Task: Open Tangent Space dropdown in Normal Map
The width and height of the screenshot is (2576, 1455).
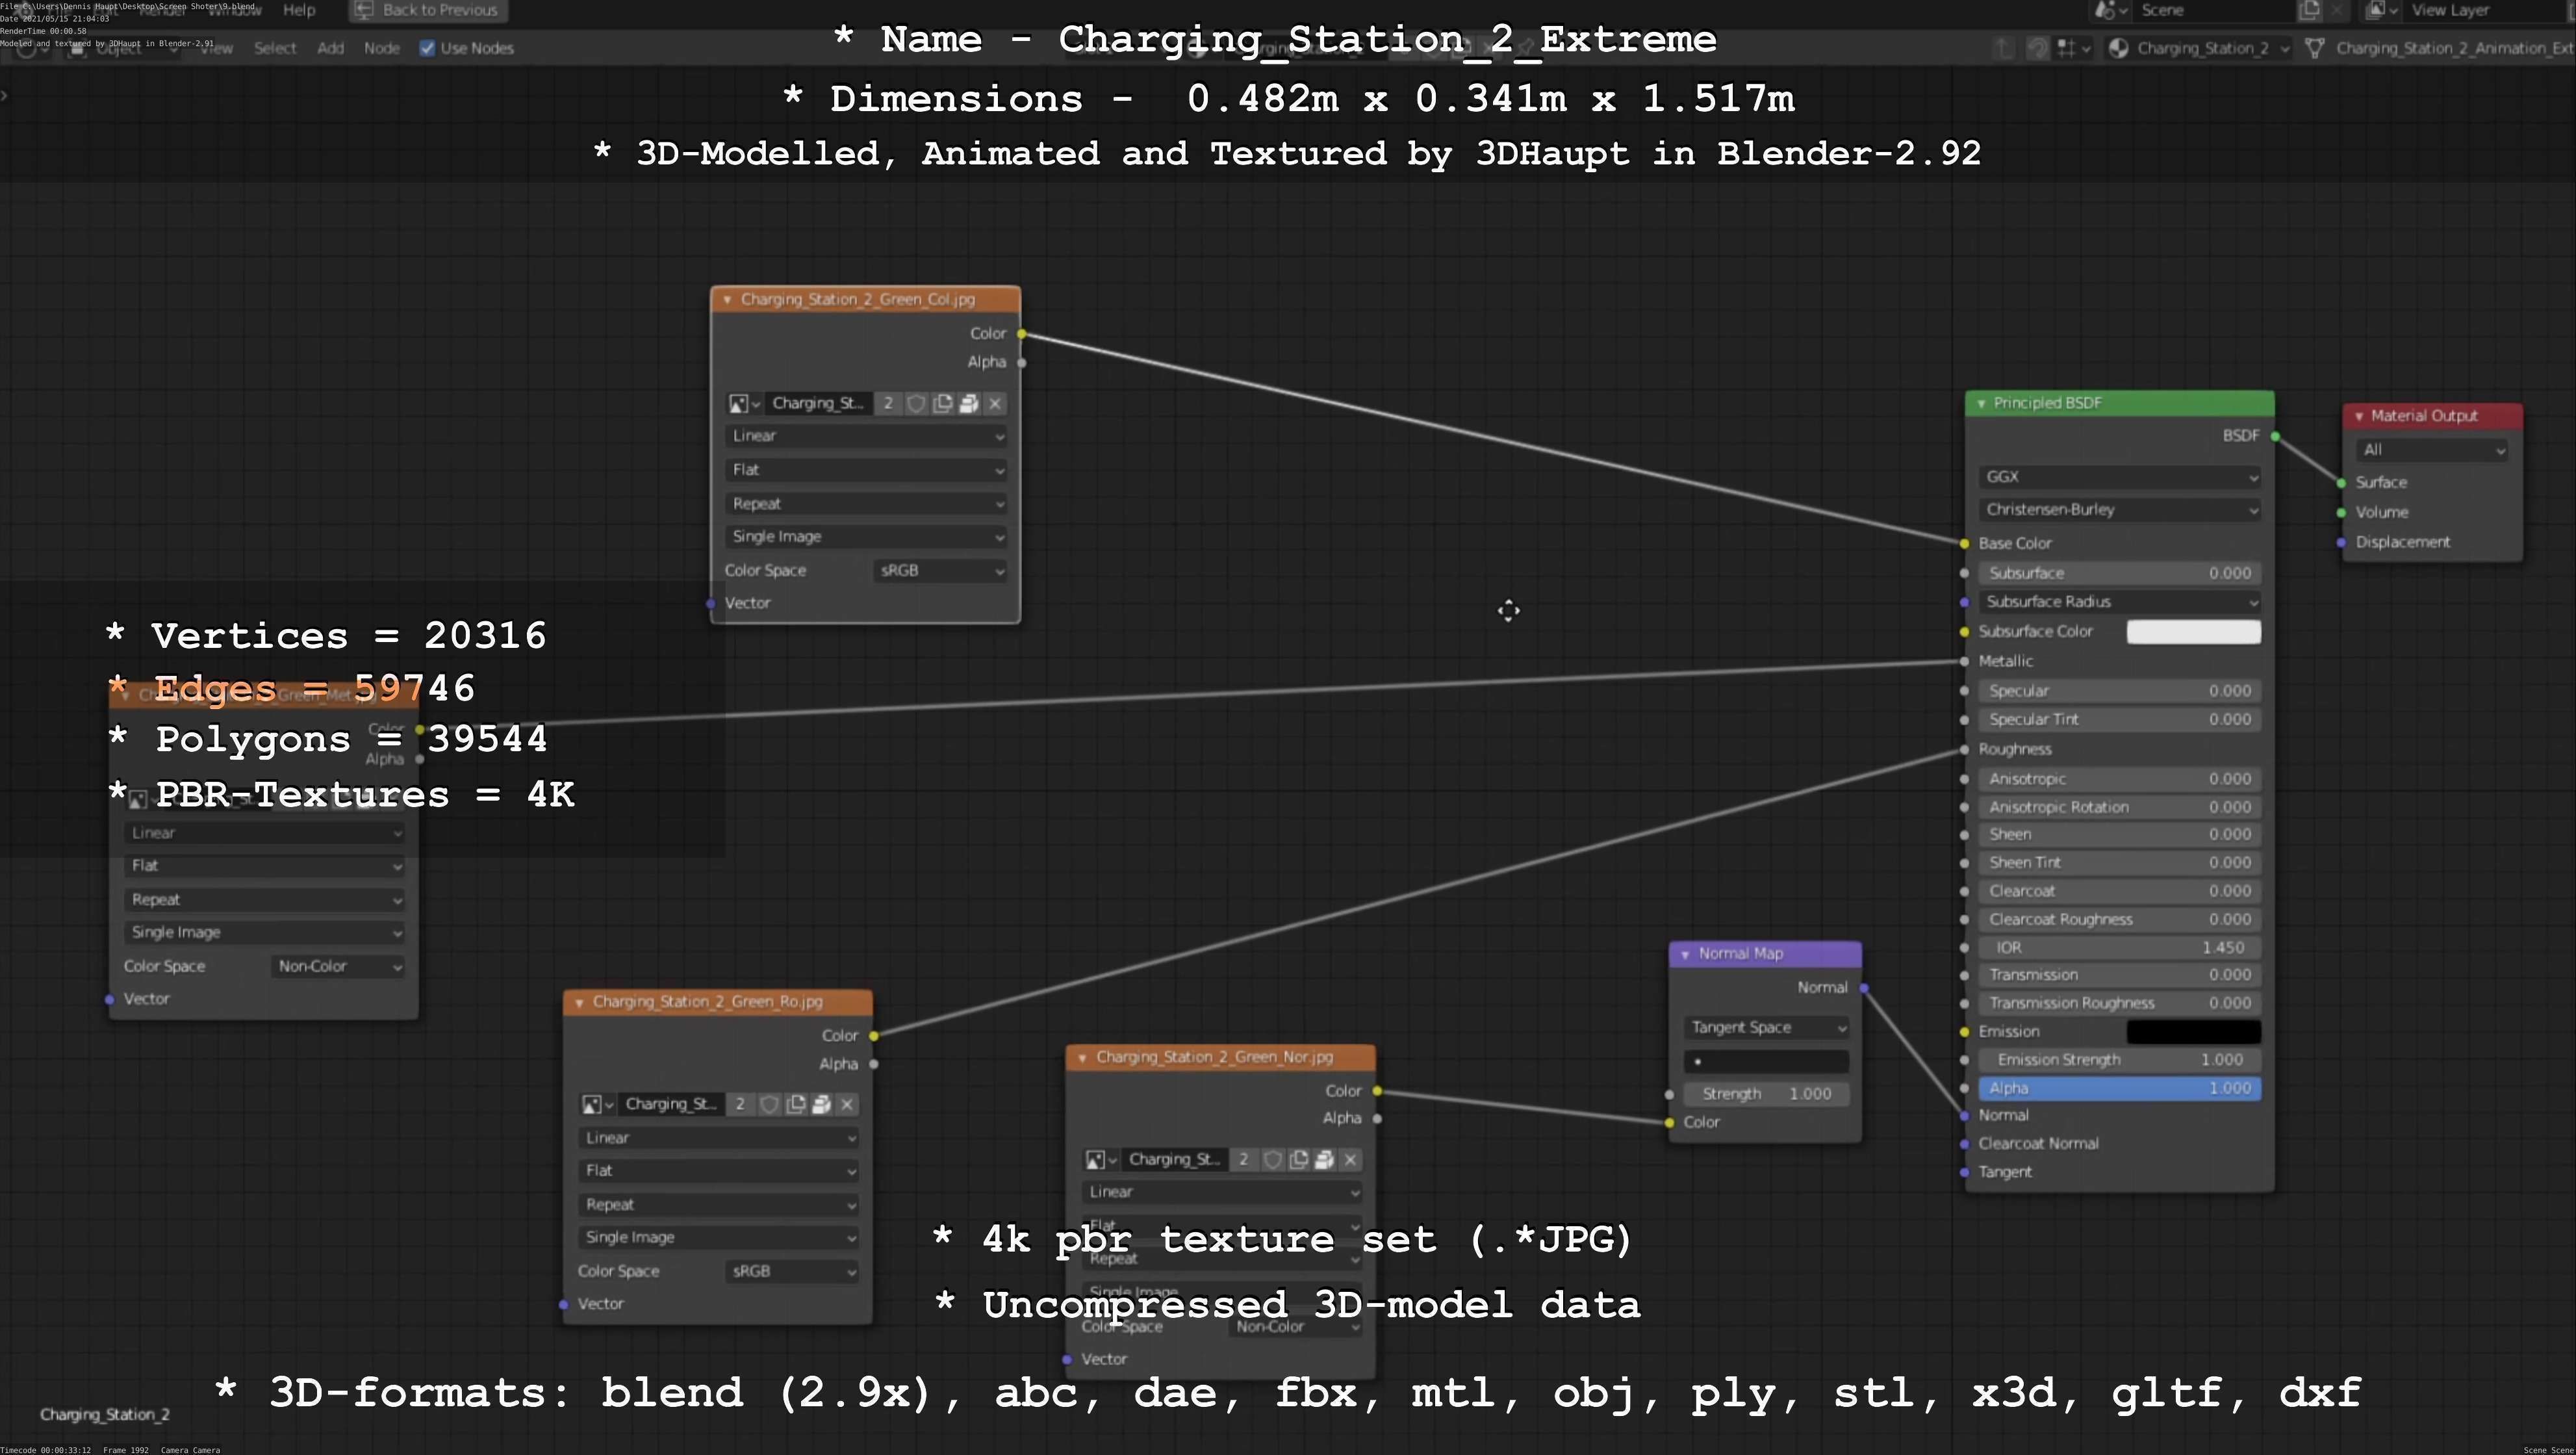Action: tap(1766, 1028)
